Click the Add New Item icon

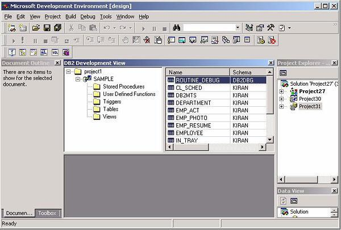[23, 28]
